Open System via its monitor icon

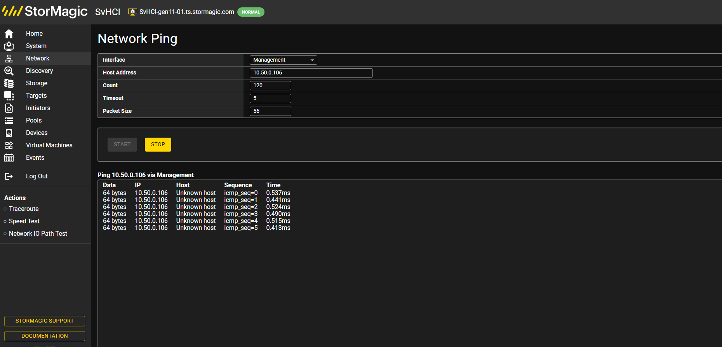pyautogui.click(x=9, y=46)
